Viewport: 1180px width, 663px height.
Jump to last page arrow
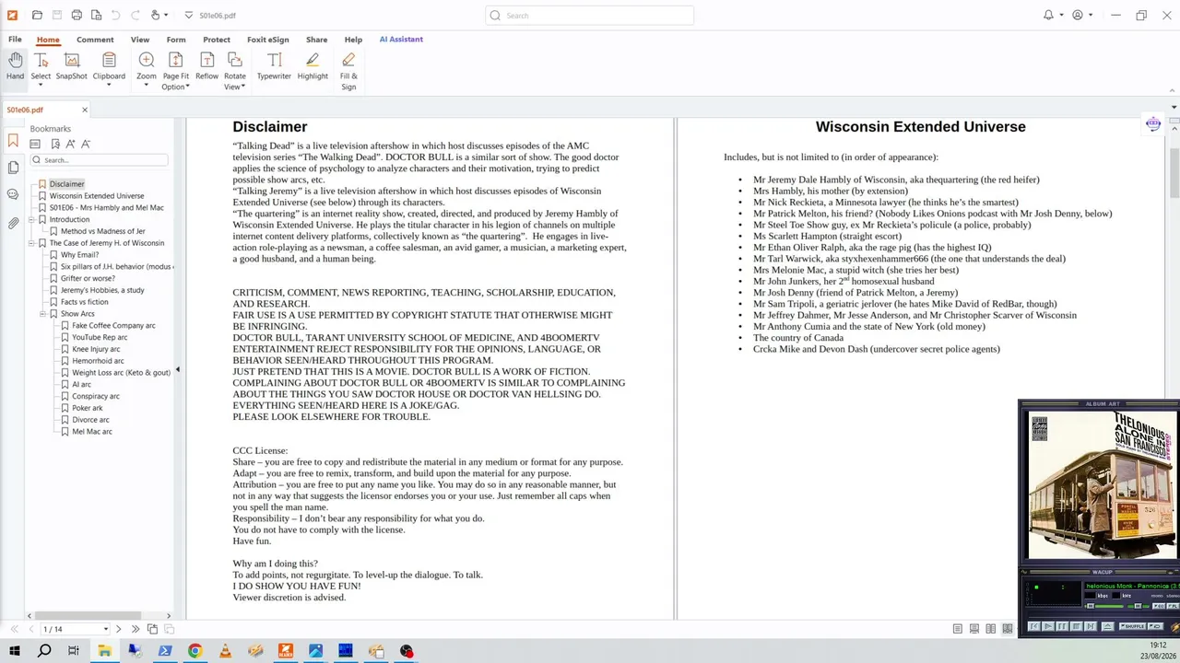[x=136, y=629]
